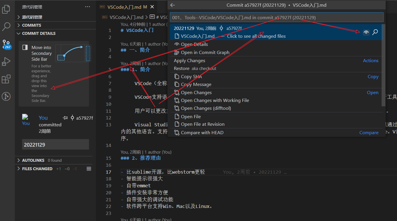Screen dimensions: 397x221
Task: Click the quick pick list scrollbar
Action: pyautogui.click(x=383, y=65)
